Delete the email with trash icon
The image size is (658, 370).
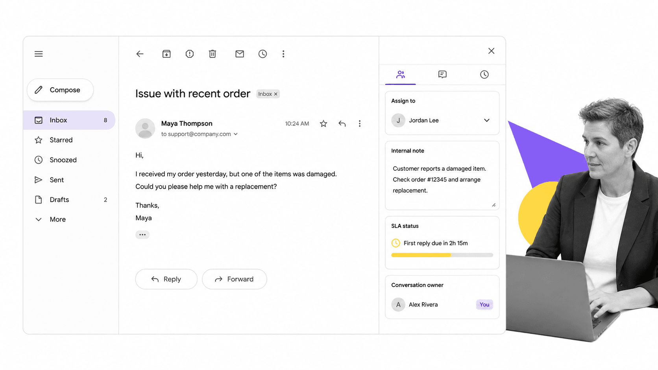[213, 54]
